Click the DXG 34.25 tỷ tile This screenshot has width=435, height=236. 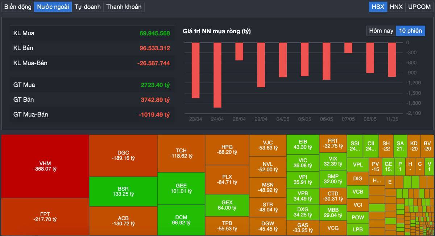coord(303,212)
